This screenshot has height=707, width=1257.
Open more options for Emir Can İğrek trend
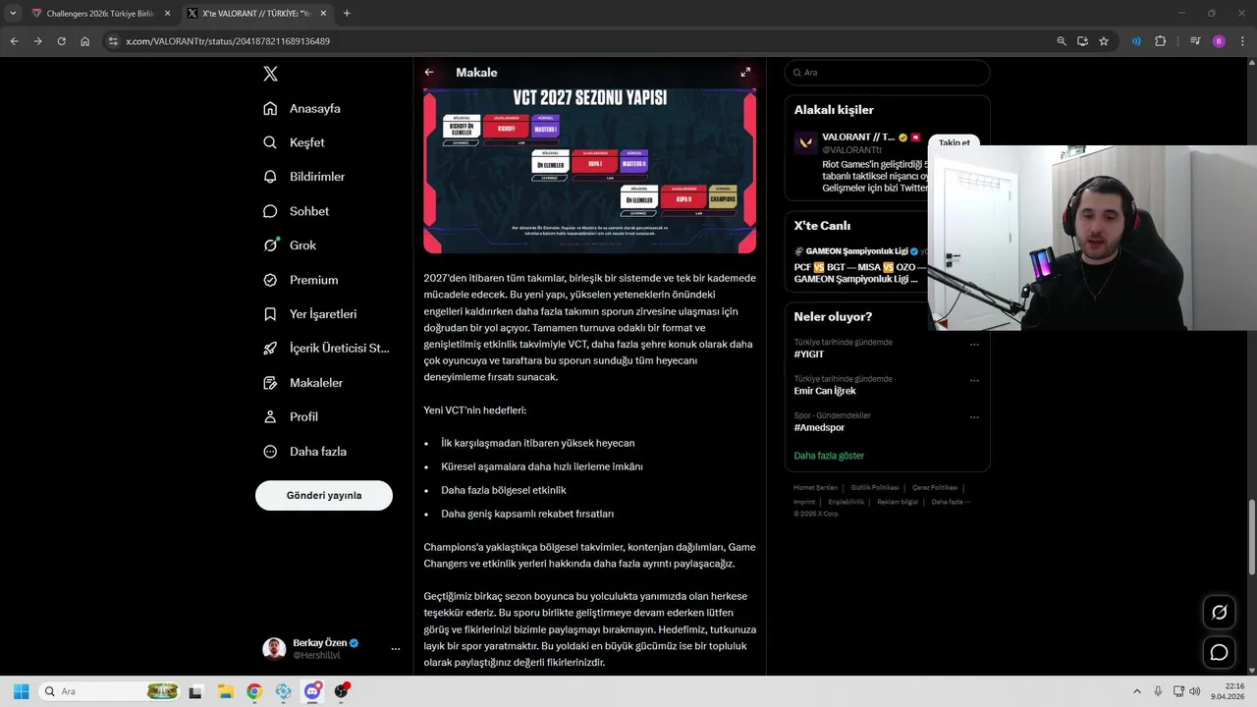(x=974, y=380)
